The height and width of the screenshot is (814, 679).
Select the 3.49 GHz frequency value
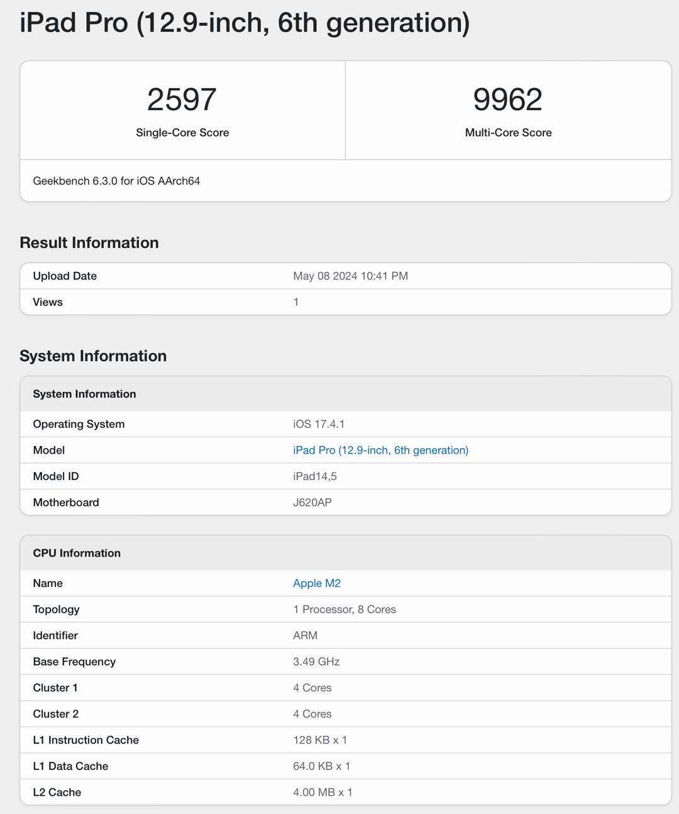click(316, 662)
